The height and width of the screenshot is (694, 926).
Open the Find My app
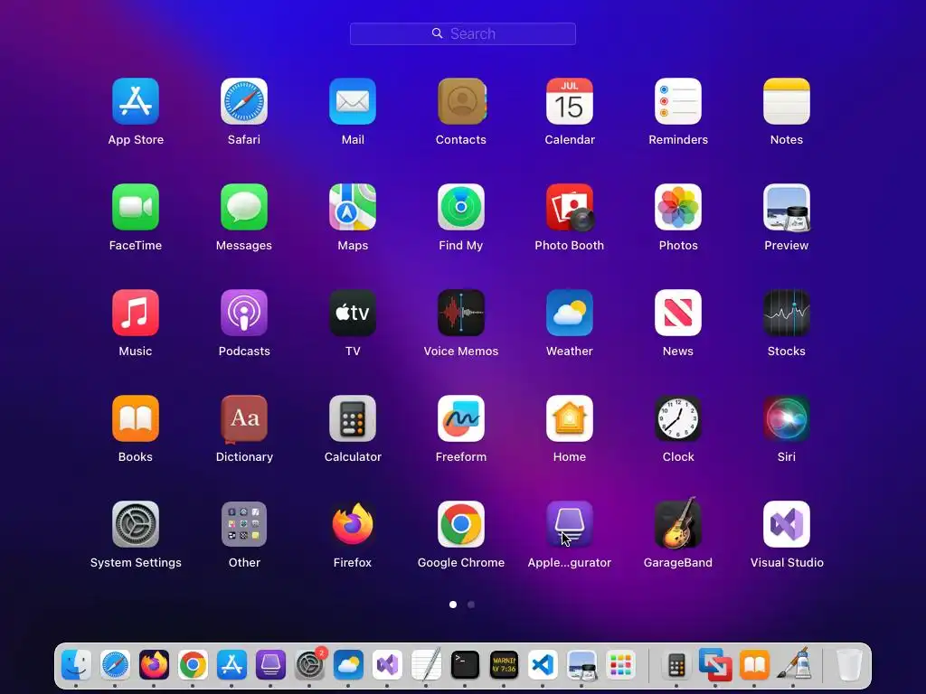[461, 207]
